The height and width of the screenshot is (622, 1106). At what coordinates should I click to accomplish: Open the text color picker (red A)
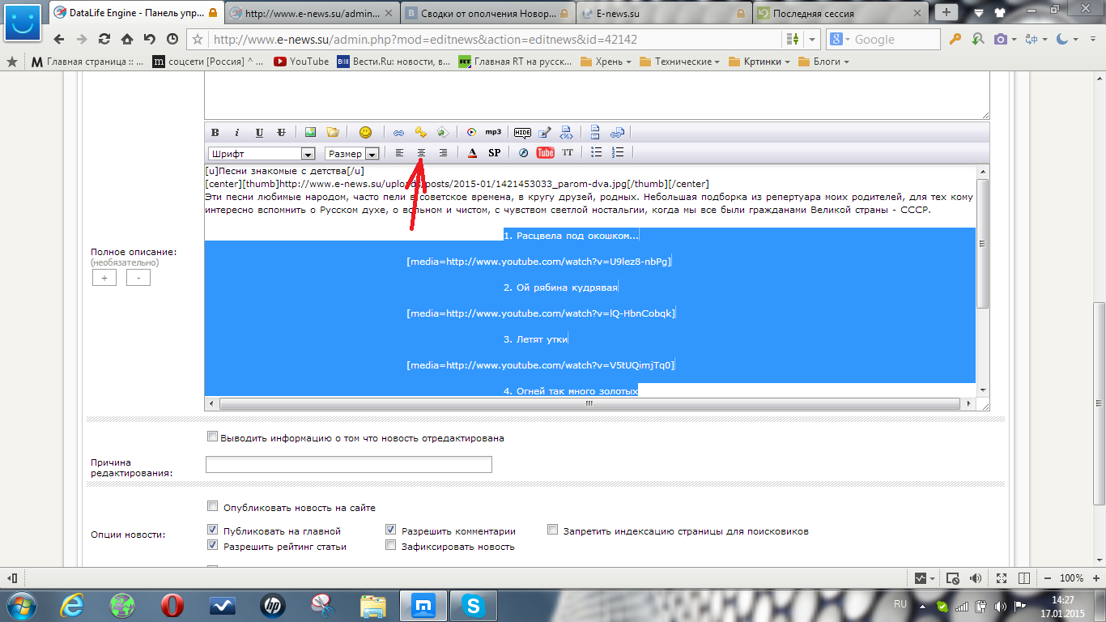coord(473,152)
